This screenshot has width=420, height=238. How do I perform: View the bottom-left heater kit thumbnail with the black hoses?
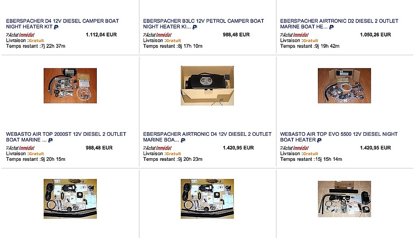pyautogui.click(x=70, y=199)
